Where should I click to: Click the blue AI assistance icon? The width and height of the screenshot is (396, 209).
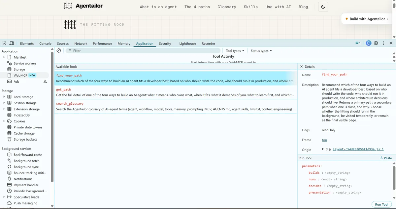(x=369, y=43)
